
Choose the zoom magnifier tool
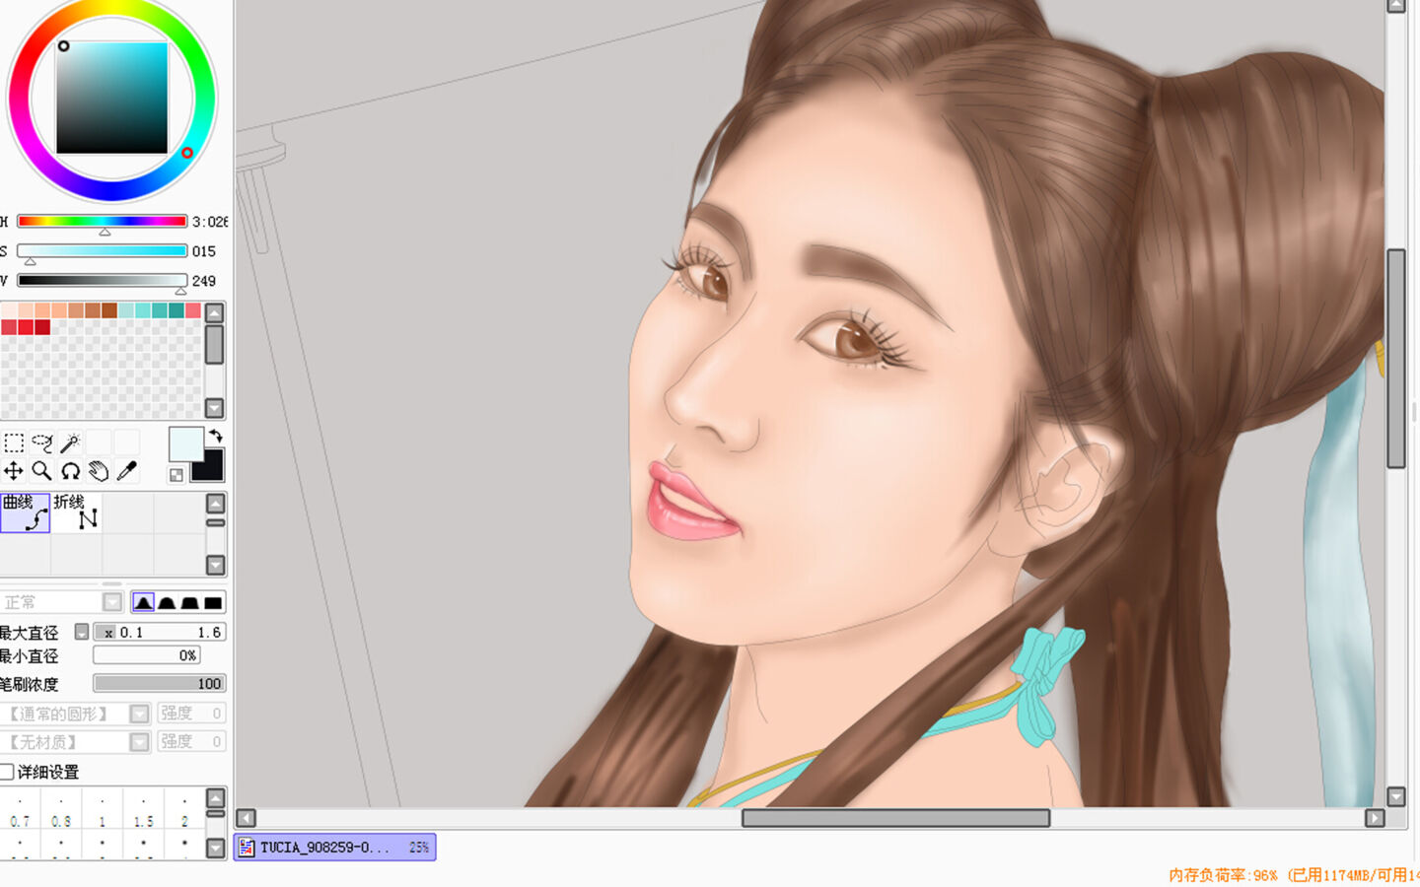coord(41,471)
